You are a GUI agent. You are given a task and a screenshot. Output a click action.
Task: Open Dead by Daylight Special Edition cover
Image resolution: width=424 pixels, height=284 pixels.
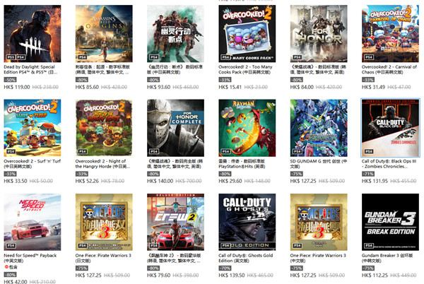[x=33, y=33]
